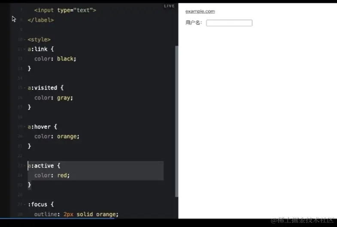337x227 pixels.
Task: Collapse the <style> block fold arrow
Action: (25, 39)
